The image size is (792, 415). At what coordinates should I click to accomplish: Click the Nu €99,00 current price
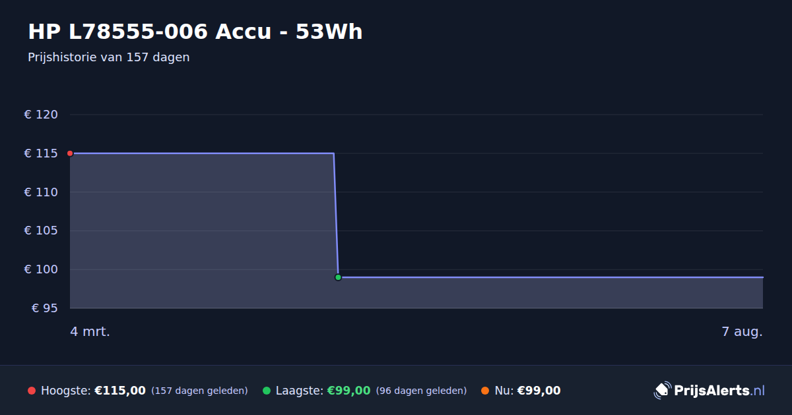point(539,391)
